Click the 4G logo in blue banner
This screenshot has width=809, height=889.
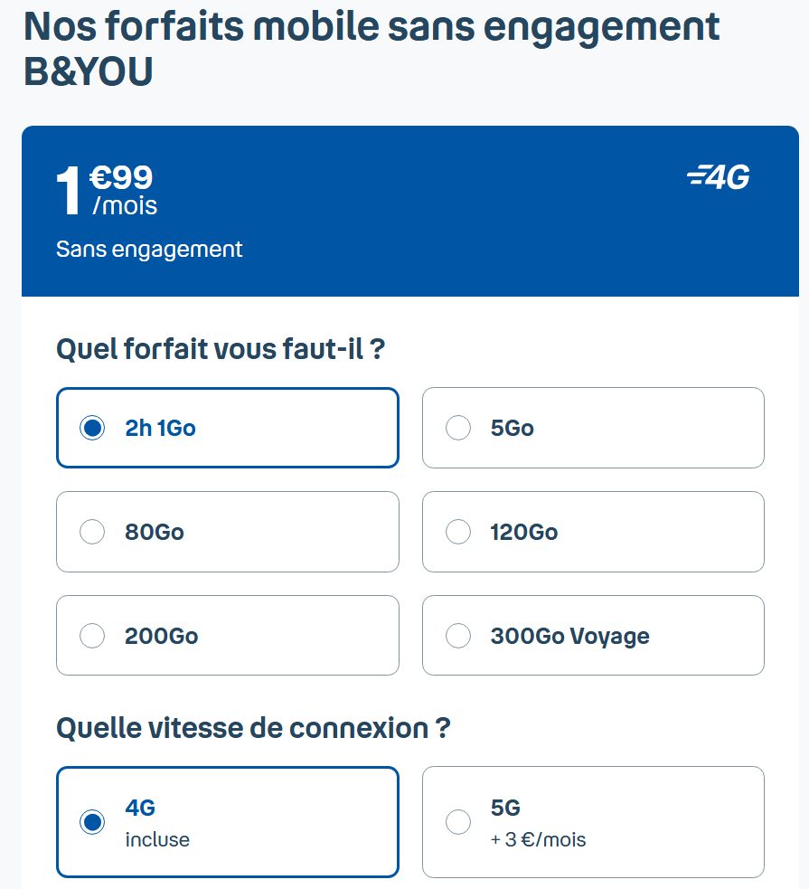[x=719, y=177]
